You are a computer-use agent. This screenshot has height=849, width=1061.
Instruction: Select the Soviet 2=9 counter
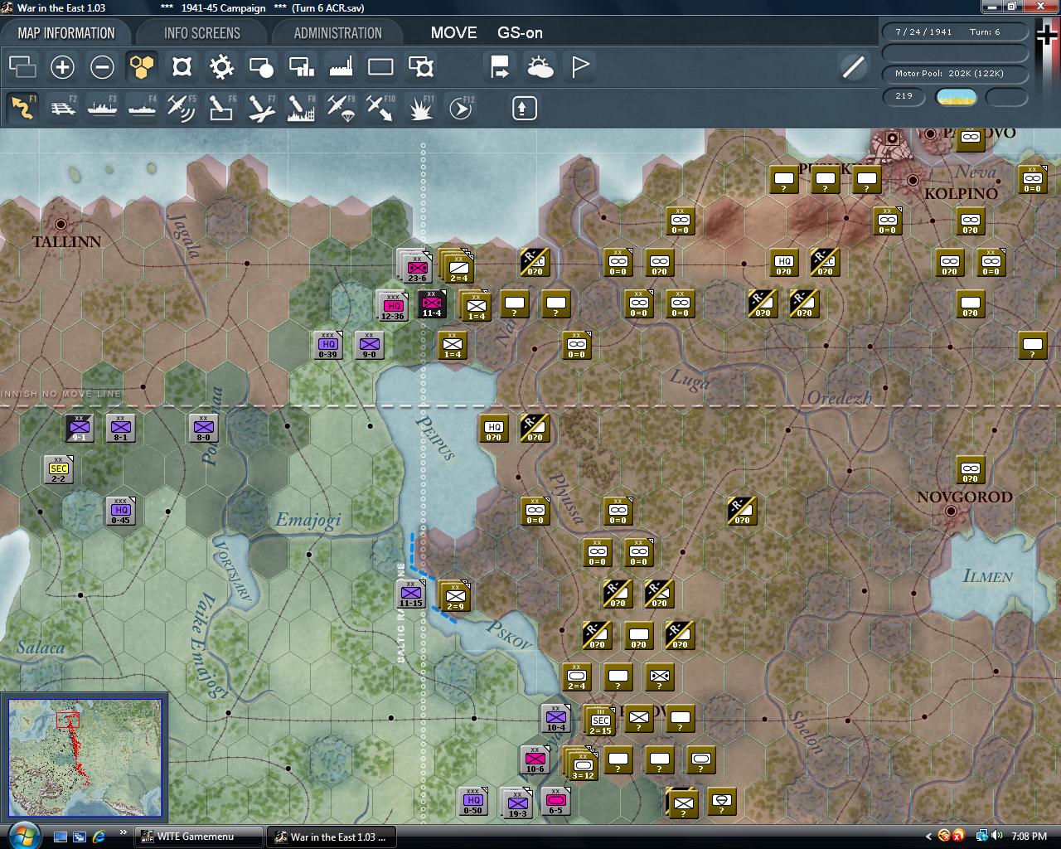tap(455, 597)
